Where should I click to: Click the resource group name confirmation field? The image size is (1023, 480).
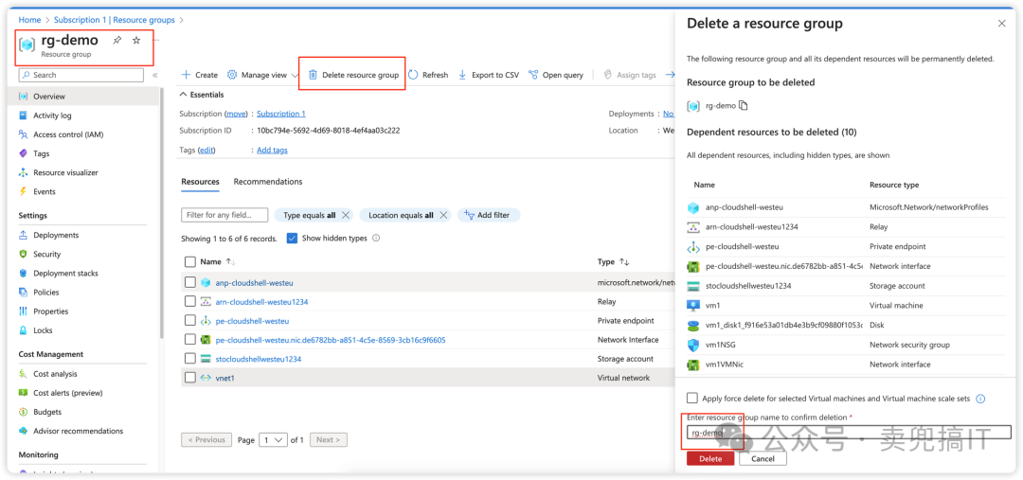(x=849, y=433)
